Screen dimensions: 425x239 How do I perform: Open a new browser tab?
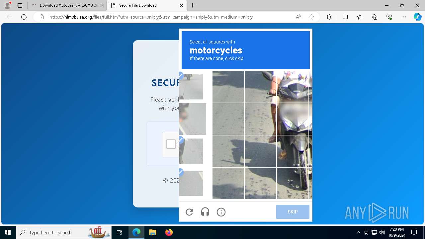click(193, 5)
